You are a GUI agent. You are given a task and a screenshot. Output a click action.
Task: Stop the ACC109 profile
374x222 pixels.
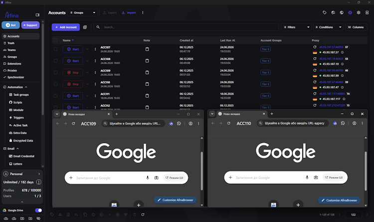click(73, 73)
